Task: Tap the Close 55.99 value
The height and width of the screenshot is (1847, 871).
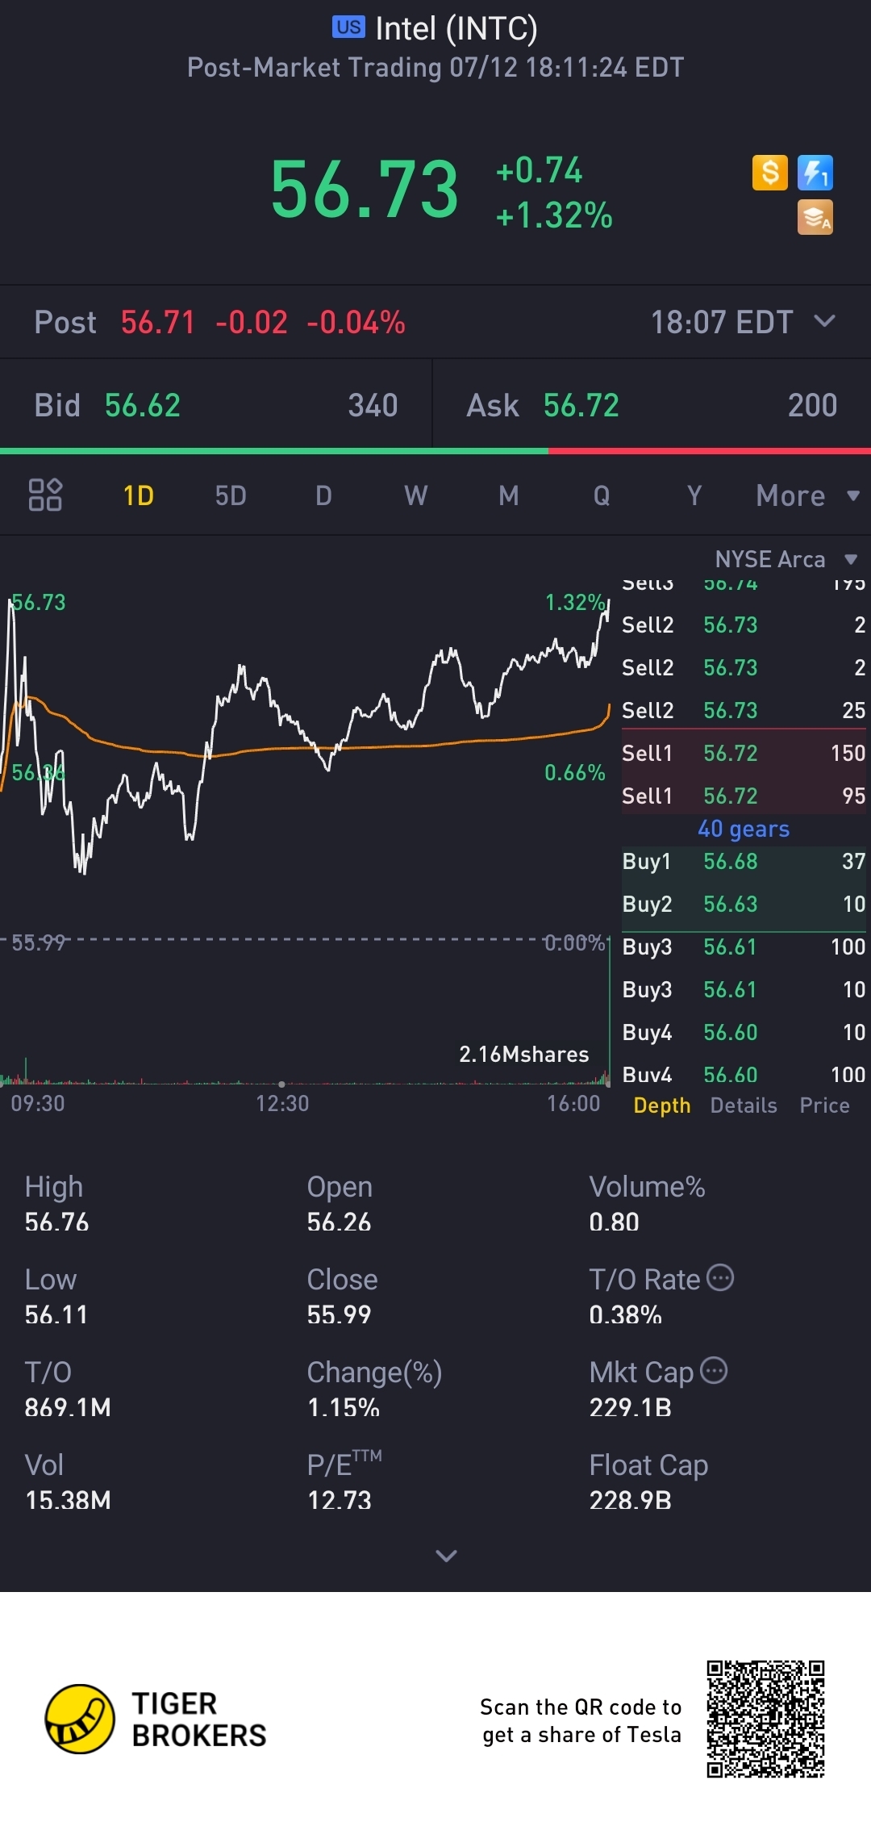Action: coord(339,1314)
